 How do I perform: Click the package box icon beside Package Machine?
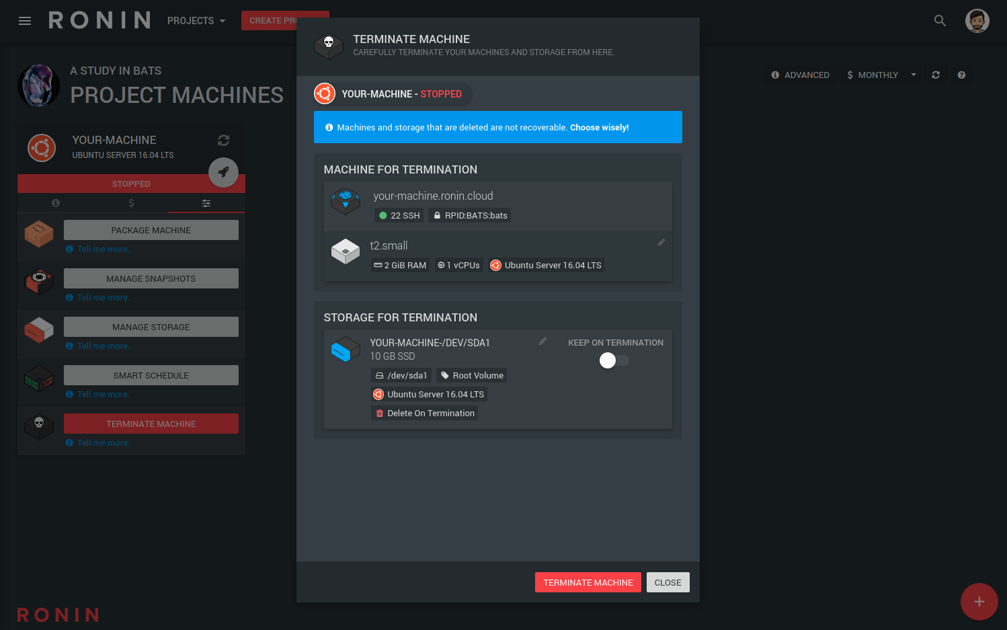39,234
